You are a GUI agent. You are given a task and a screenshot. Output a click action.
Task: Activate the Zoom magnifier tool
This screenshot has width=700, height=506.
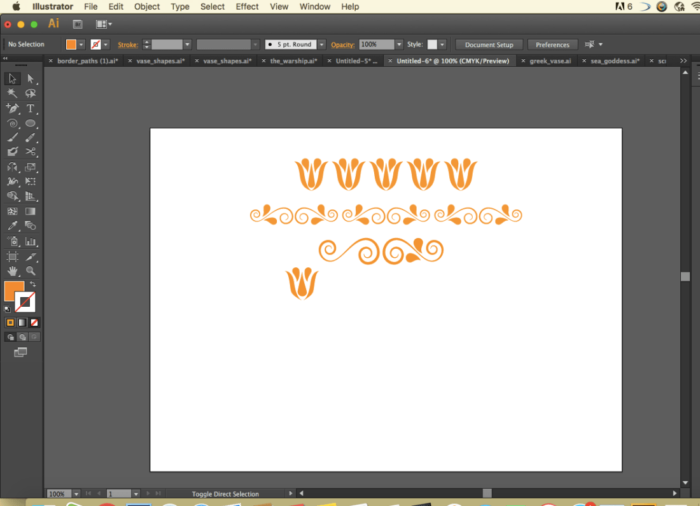click(31, 271)
